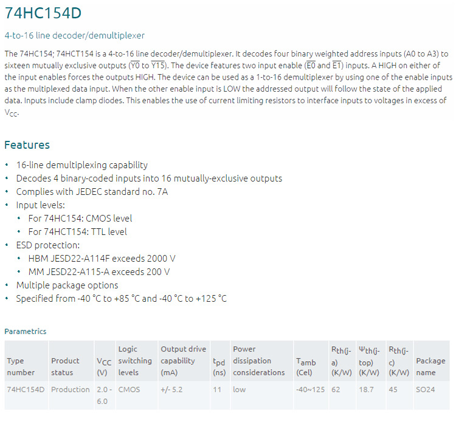Click the 74HC154D page title

tap(43, 13)
